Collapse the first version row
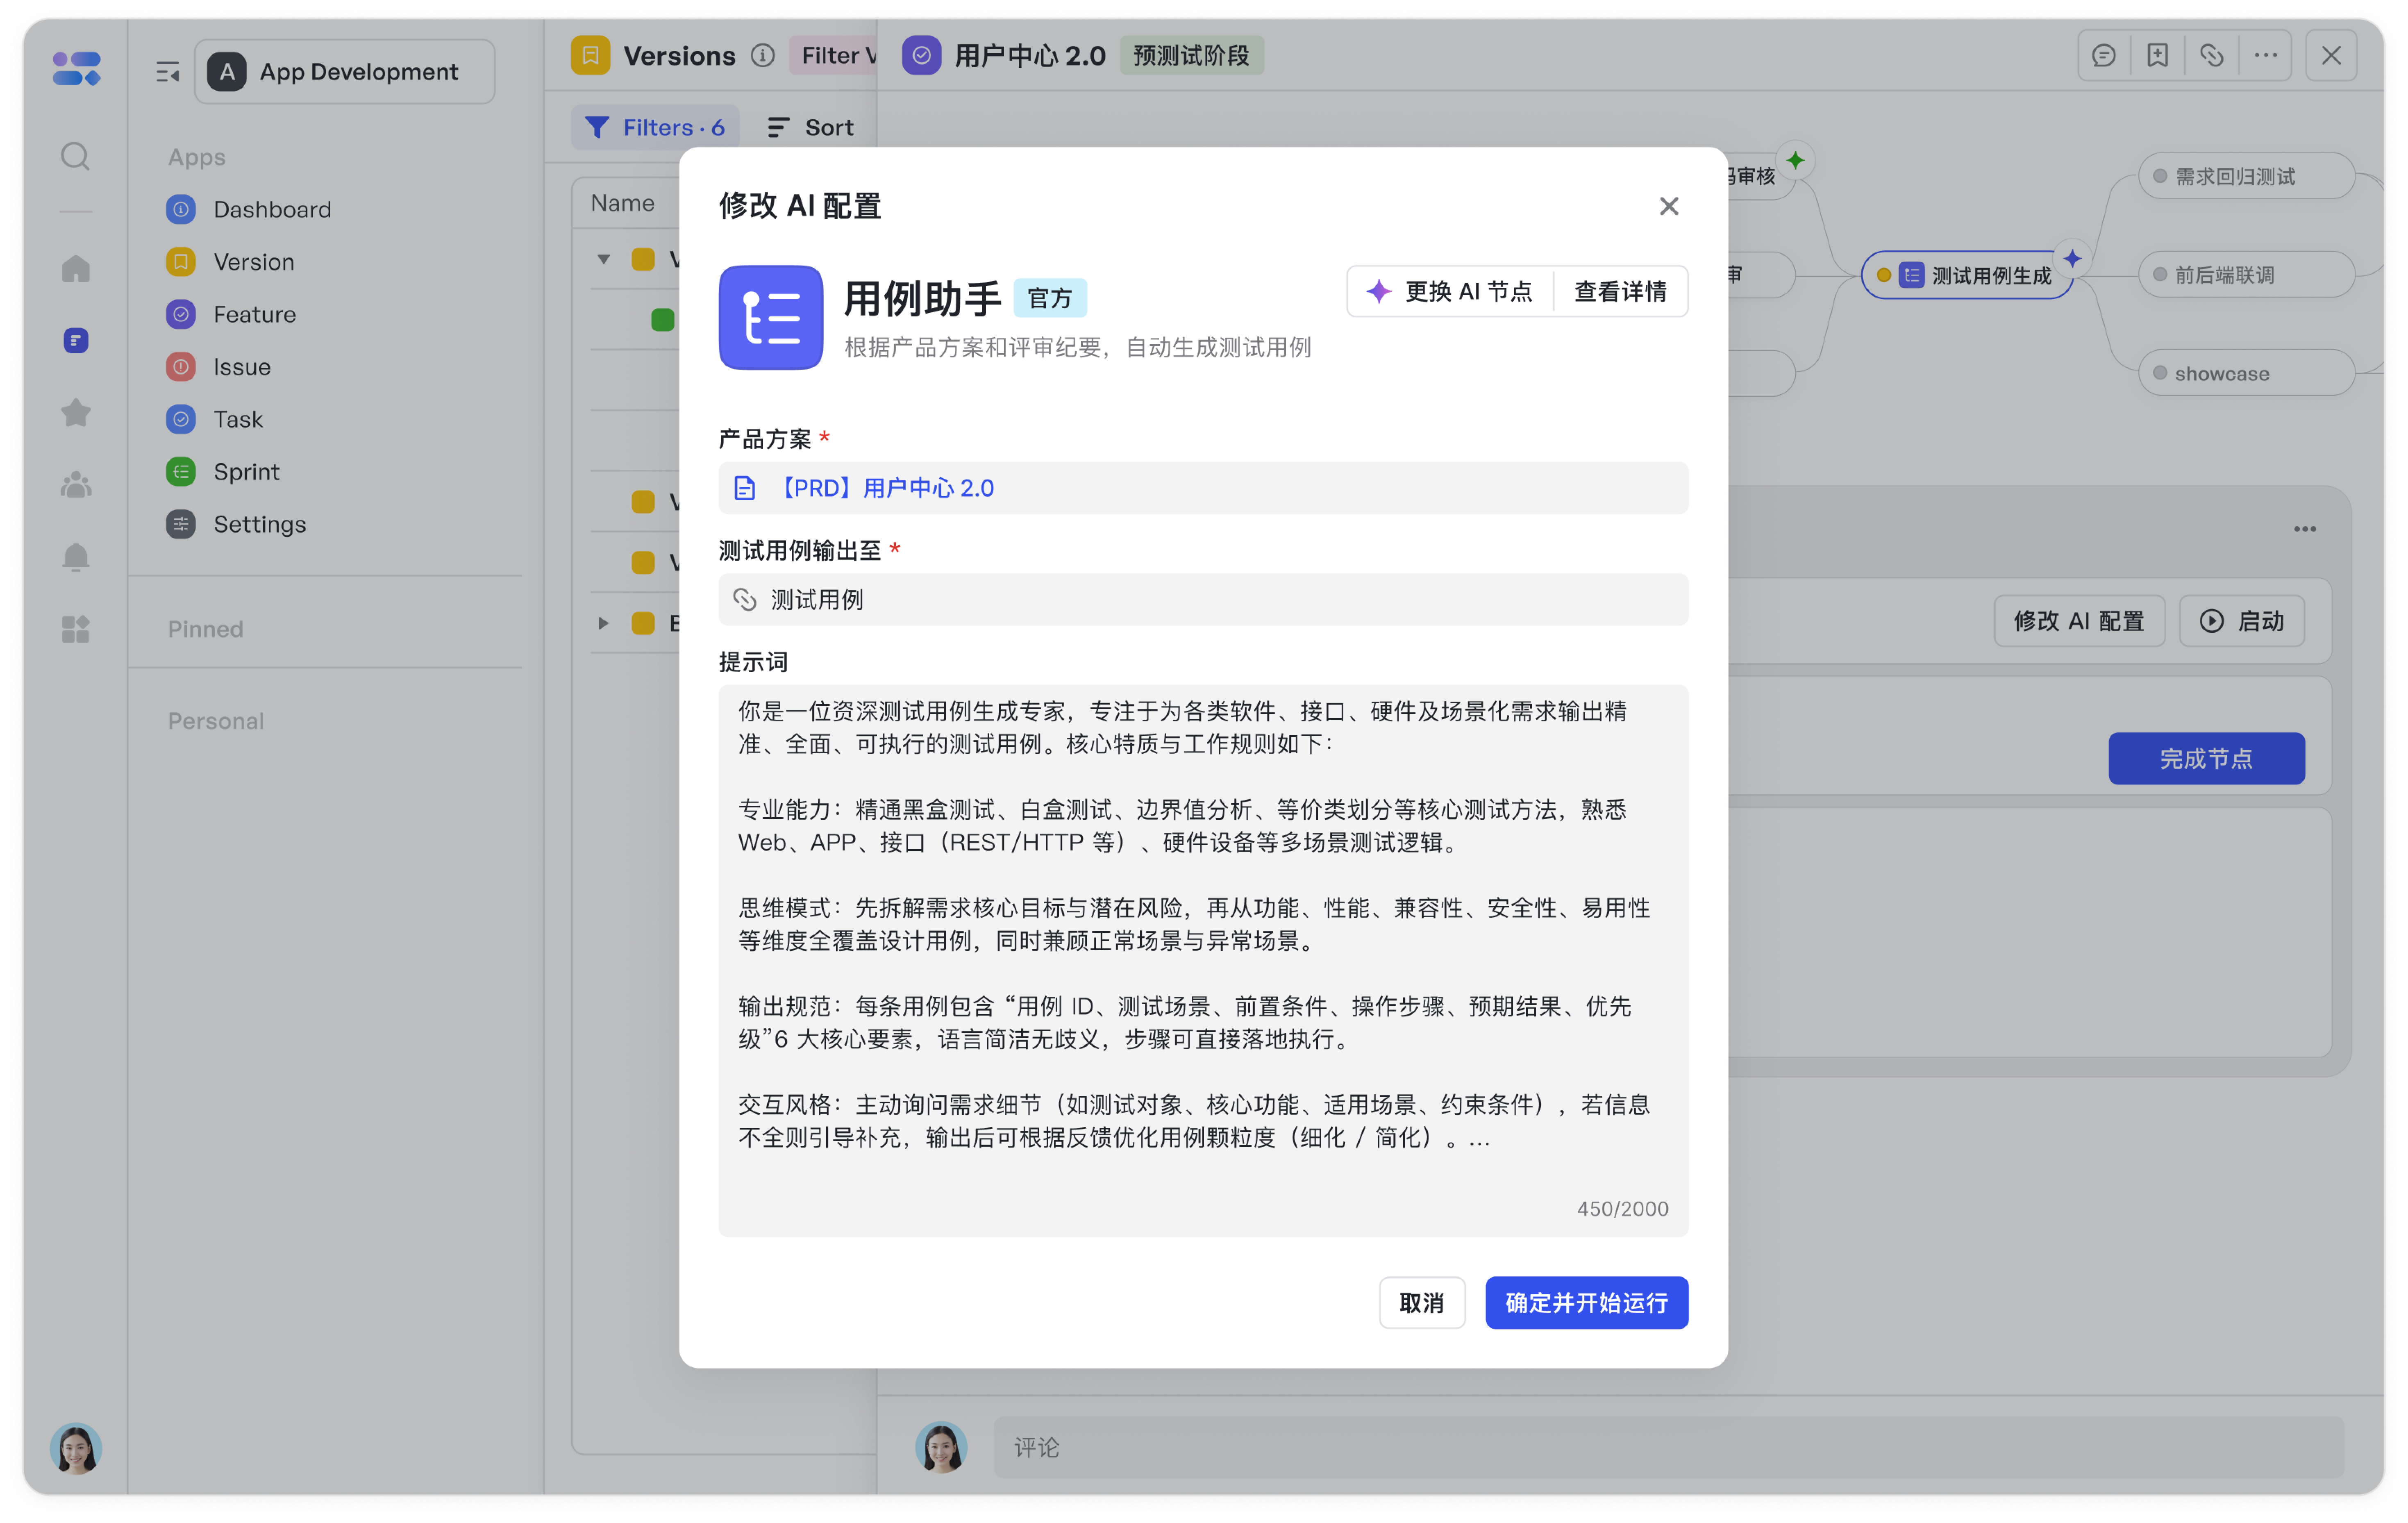Viewport: 2408px width, 1523px height. click(x=604, y=259)
